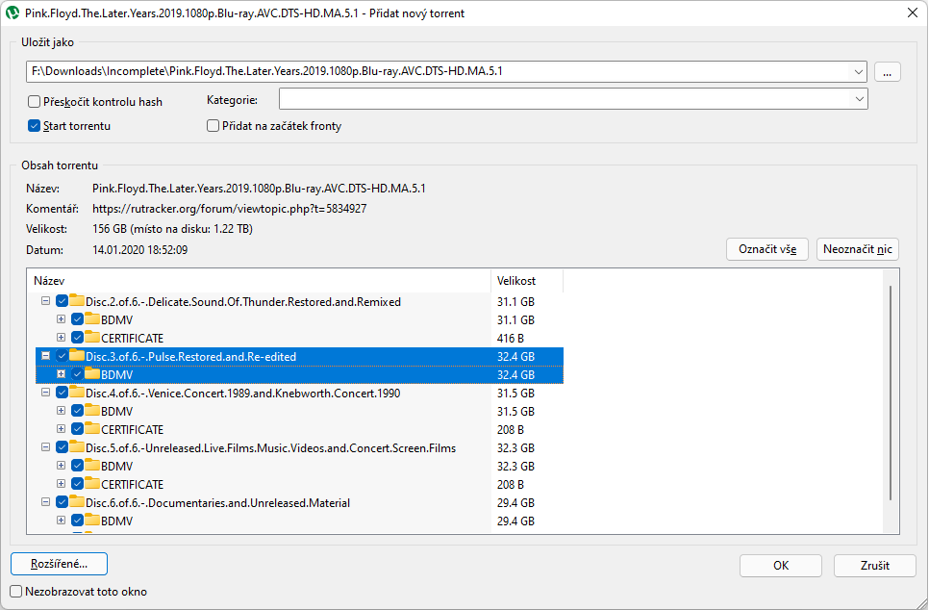The width and height of the screenshot is (929, 610).
Task: Cancel with Zrušit button
Action: [875, 566]
